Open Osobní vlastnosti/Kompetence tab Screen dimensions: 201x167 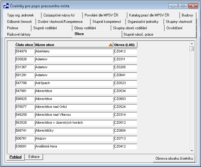coord(63,22)
